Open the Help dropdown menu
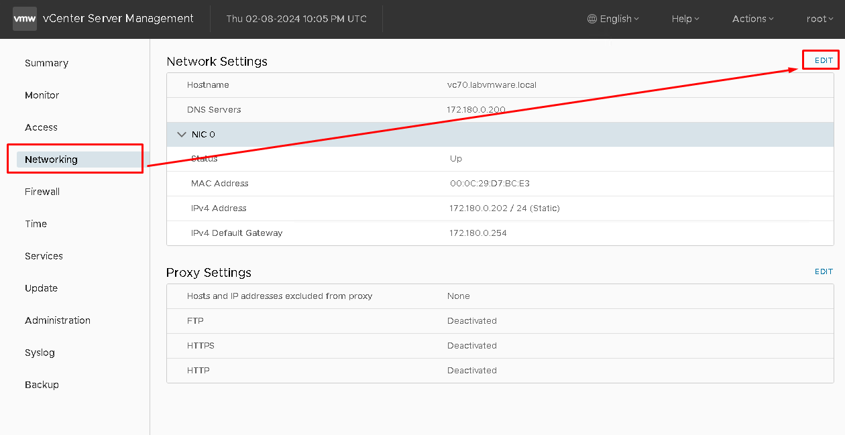The width and height of the screenshot is (845, 435). (x=685, y=19)
